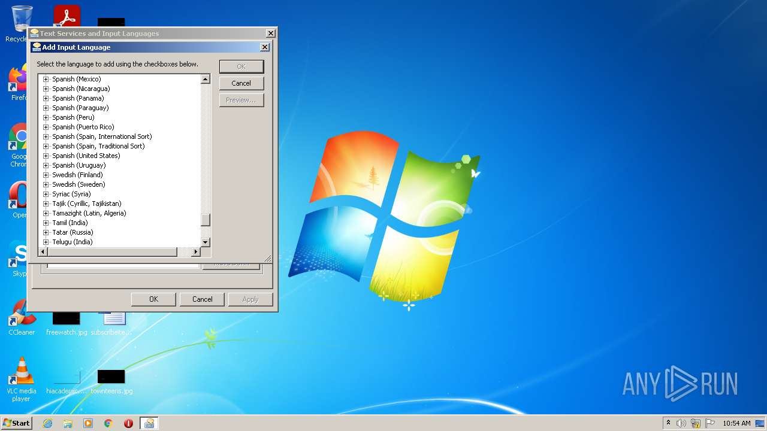
Task: Click the language list scroll up arrow
Action: [x=206, y=79]
